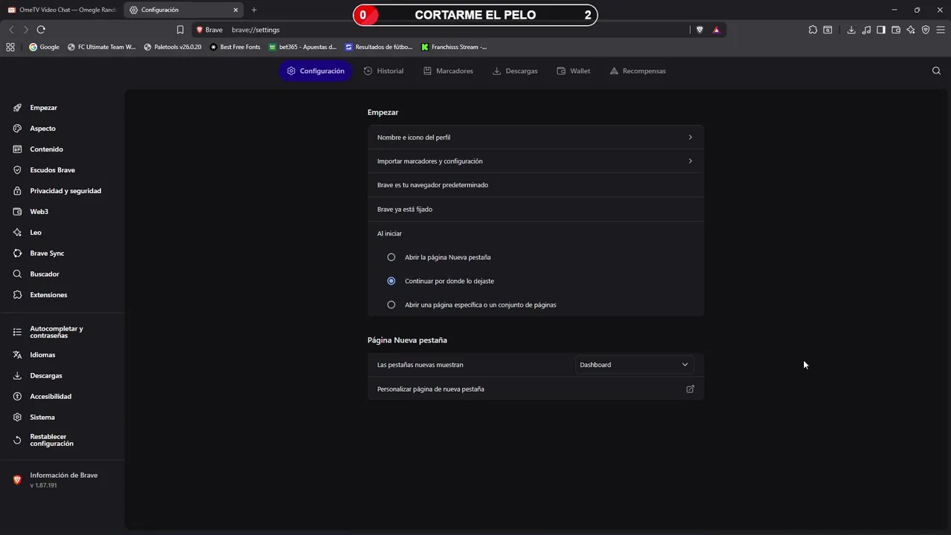Image resolution: width=951 pixels, height=535 pixels.
Task: Switch to the Configuración top tab
Action: tap(316, 71)
